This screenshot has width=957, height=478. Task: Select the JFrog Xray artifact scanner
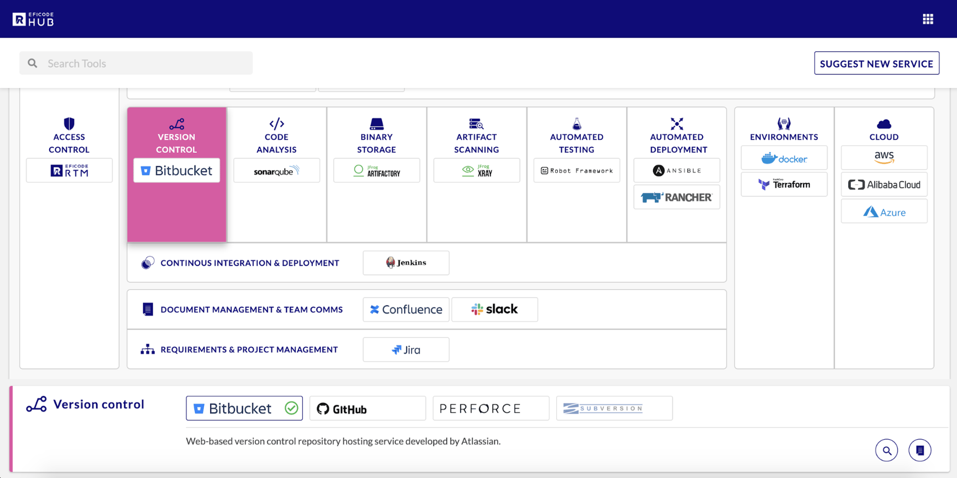[x=477, y=170]
